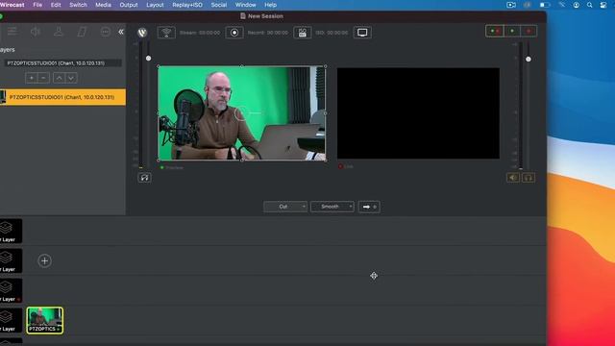The width and height of the screenshot is (615, 346).
Task: Show only the live pane with red dot
Action: [x=529, y=31]
